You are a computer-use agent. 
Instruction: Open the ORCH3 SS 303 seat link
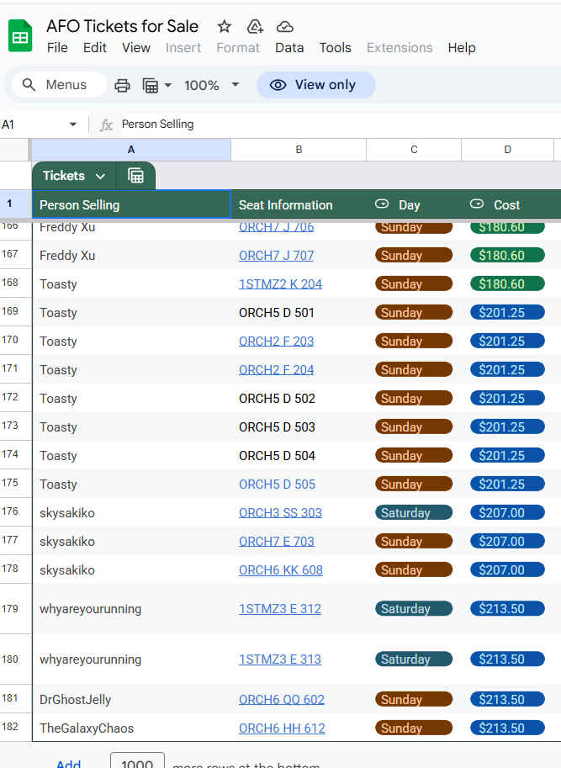click(x=280, y=513)
